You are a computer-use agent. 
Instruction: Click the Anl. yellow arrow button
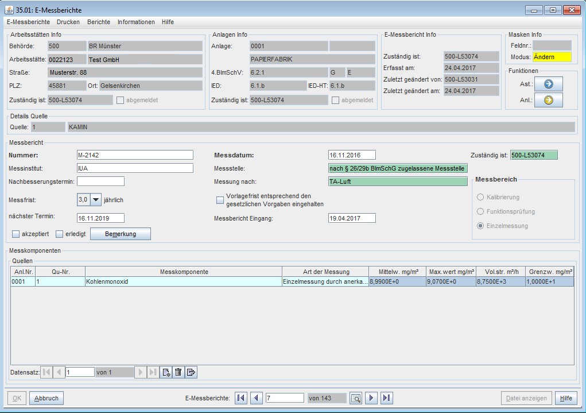click(x=548, y=100)
